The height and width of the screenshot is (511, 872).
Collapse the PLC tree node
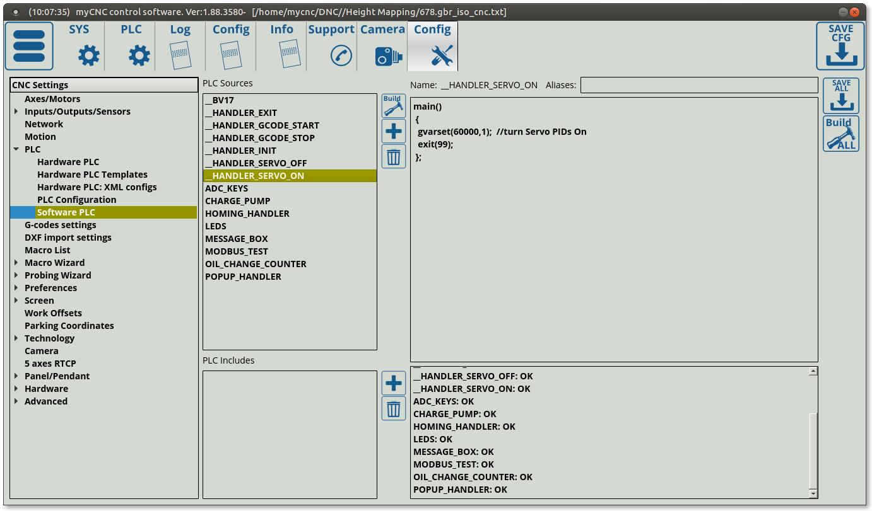pyautogui.click(x=16, y=149)
